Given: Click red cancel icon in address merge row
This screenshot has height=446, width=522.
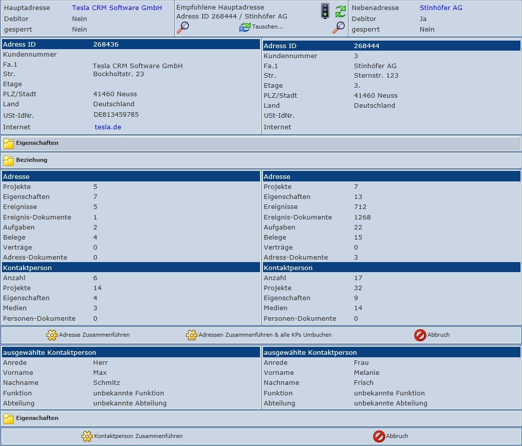Looking at the screenshot, I should [x=420, y=335].
